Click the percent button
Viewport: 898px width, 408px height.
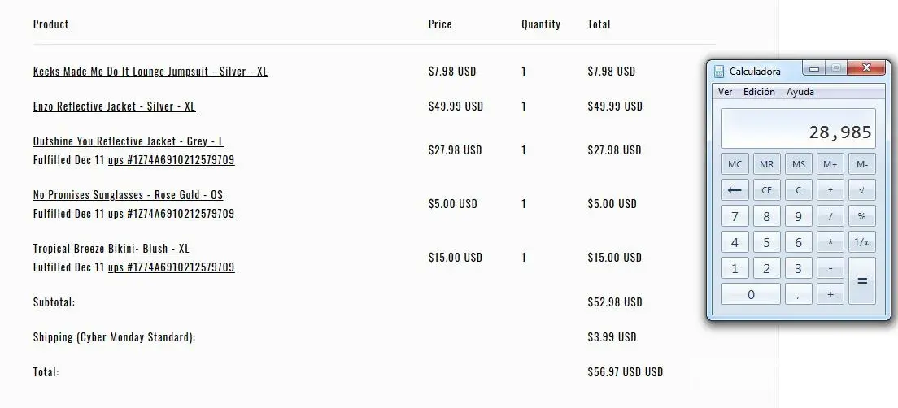coord(862,216)
